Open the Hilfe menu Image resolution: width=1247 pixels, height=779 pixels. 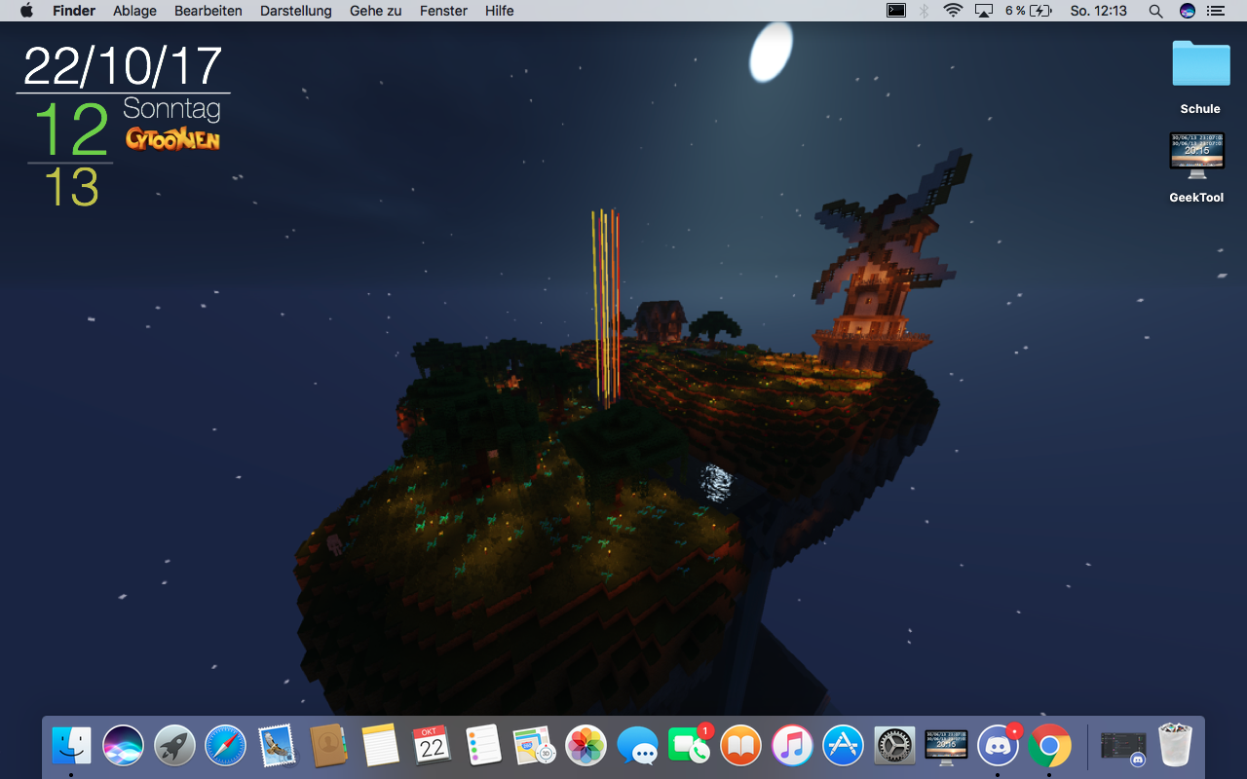coord(500,11)
